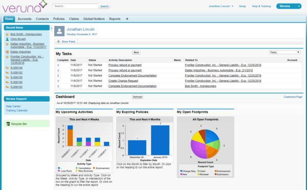Click in the Search input field
The height and width of the screenshot is (190, 307).
(75, 6)
